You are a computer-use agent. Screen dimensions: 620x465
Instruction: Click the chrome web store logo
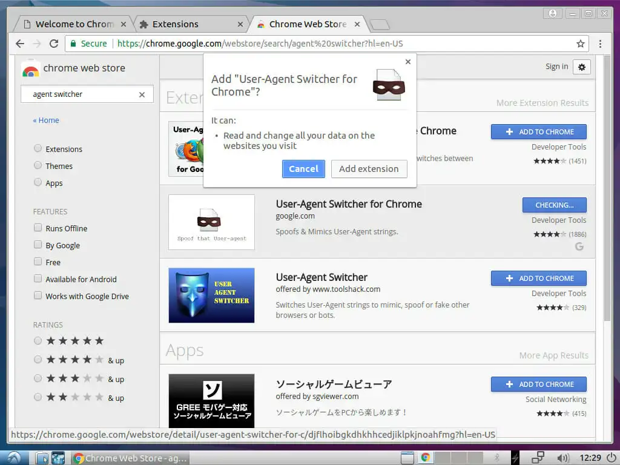(x=30, y=68)
